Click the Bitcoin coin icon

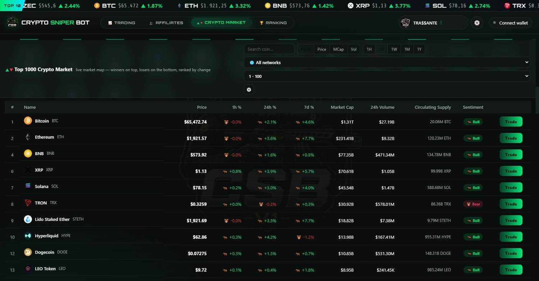tap(28, 121)
